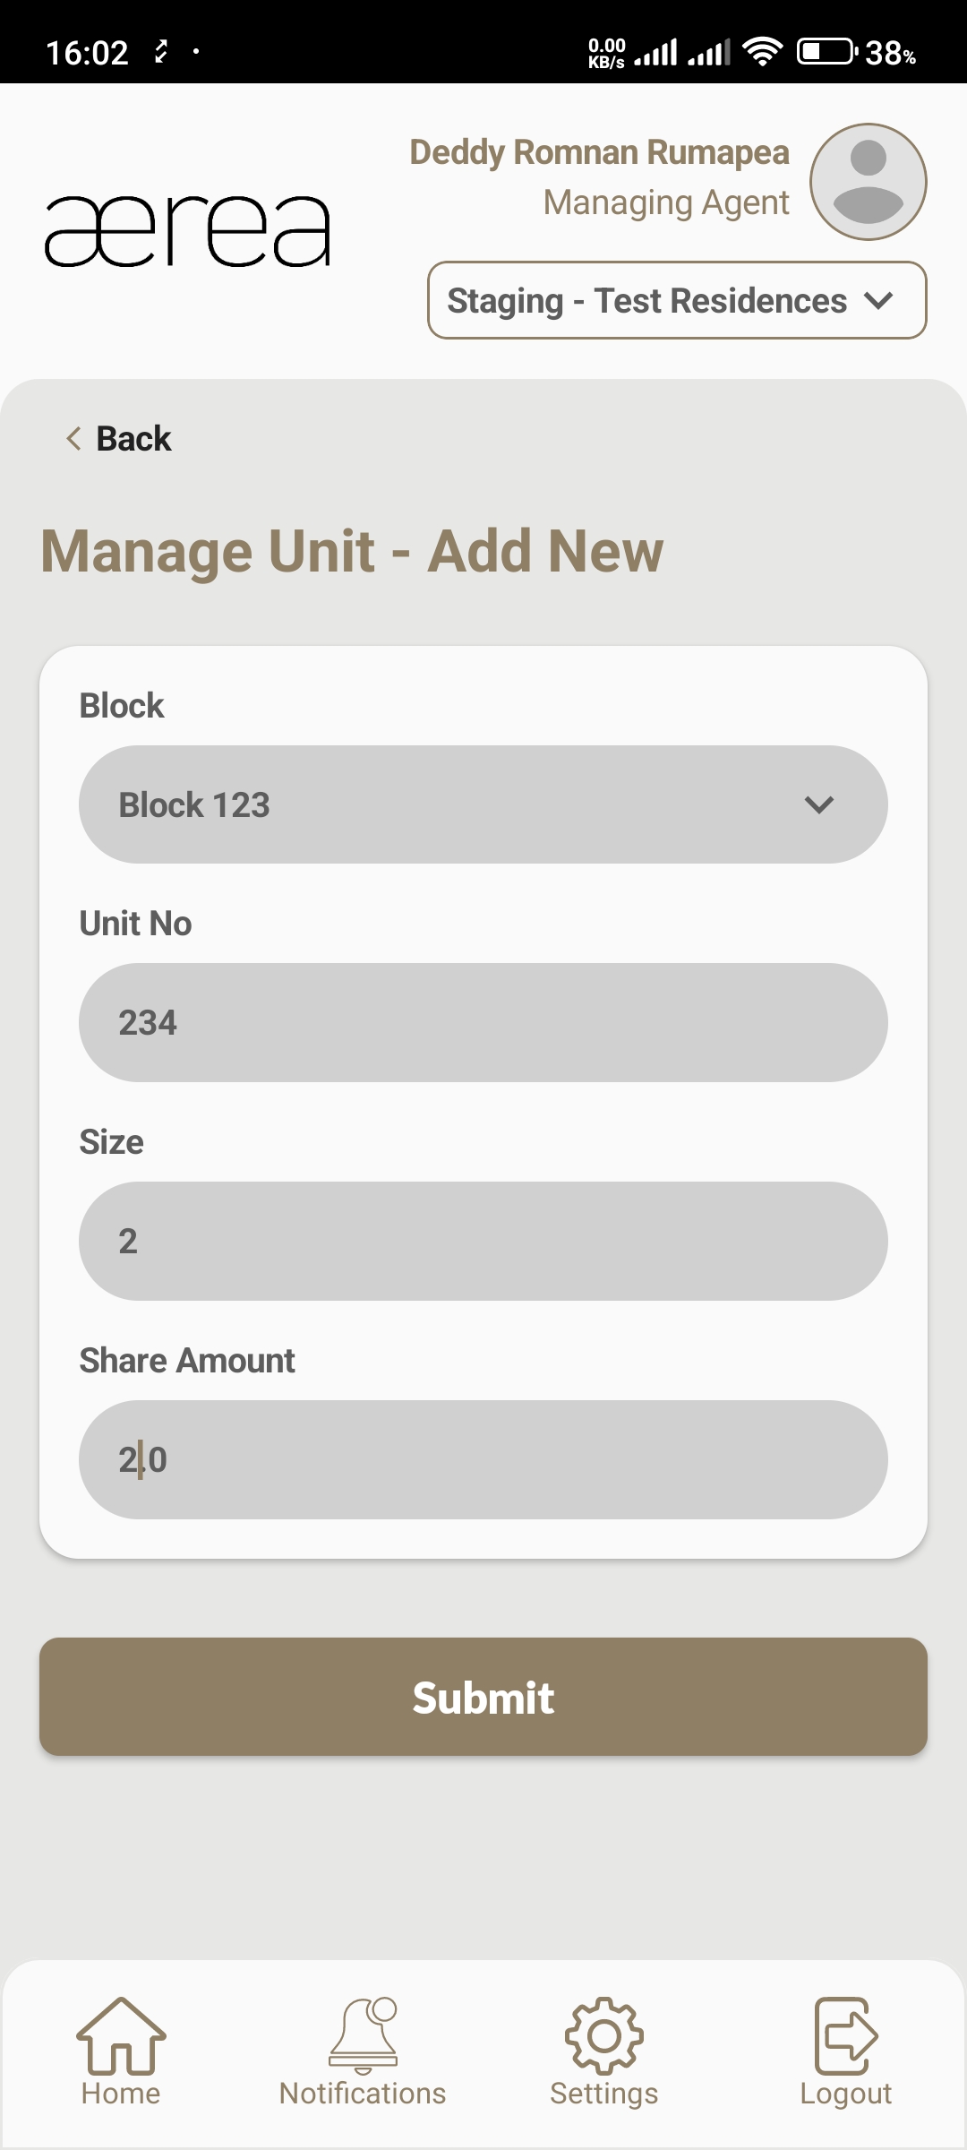The height and width of the screenshot is (2150, 967).
Task: Click the back chevron arrow
Action: click(x=73, y=439)
